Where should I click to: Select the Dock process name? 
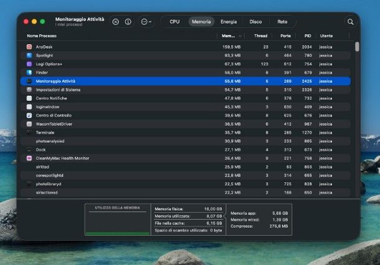point(40,150)
